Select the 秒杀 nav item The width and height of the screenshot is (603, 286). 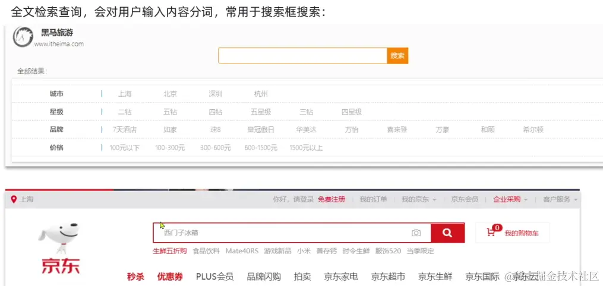coord(136,277)
